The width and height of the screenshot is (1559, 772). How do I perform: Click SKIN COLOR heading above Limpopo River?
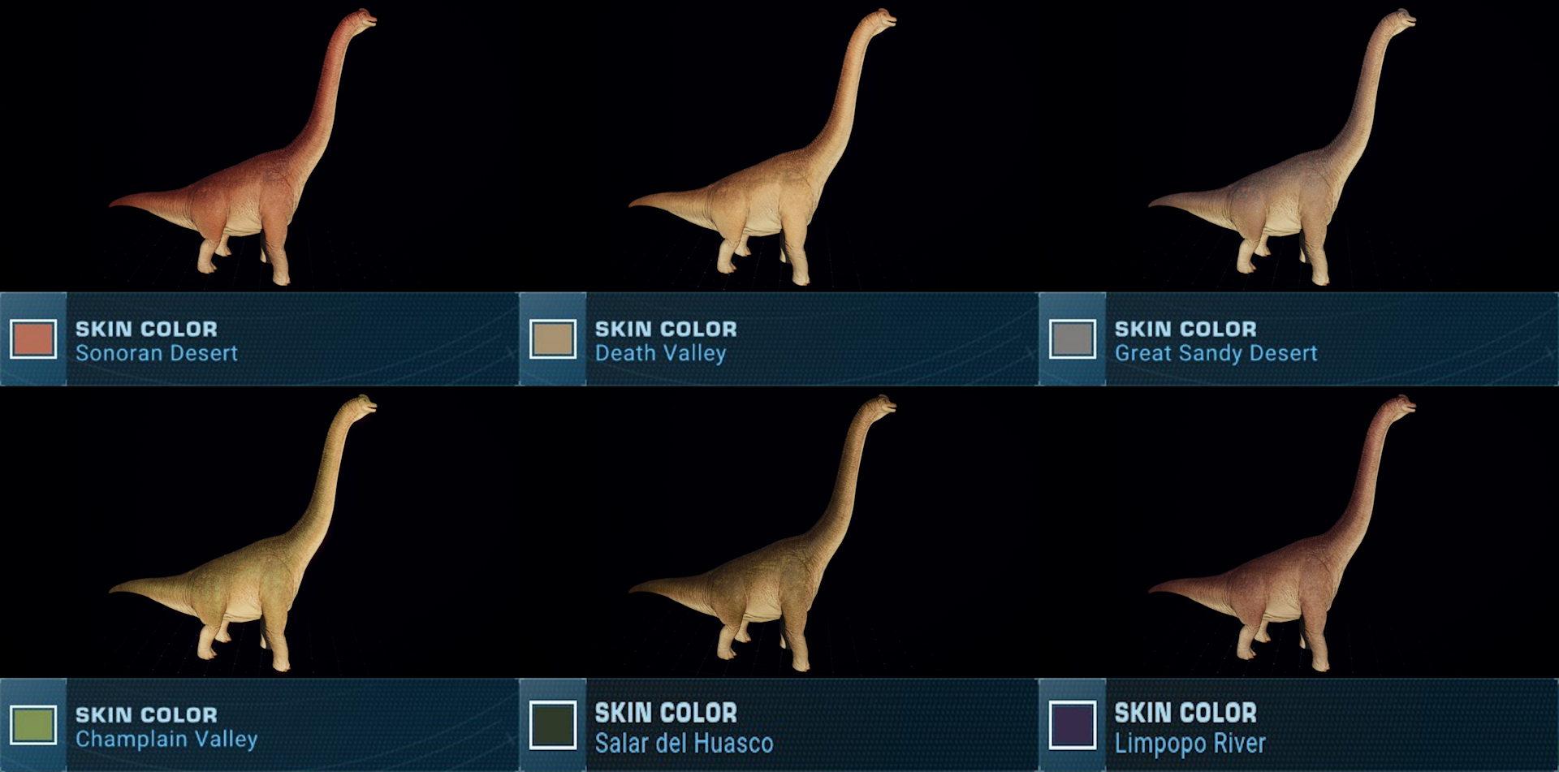[1185, 713]
